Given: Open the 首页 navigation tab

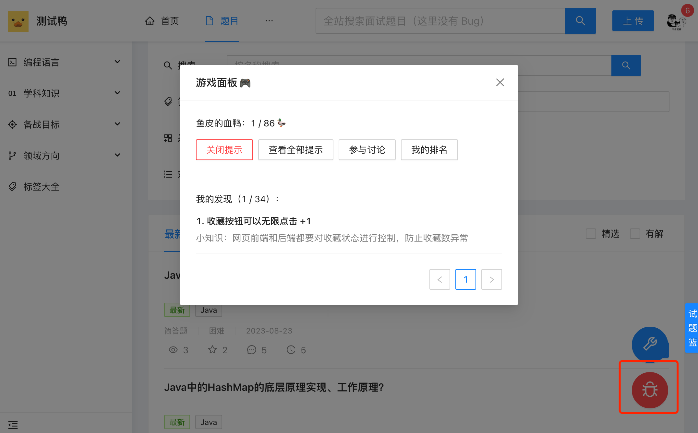Looking at the screenshot, I should (x=162, y=21).
